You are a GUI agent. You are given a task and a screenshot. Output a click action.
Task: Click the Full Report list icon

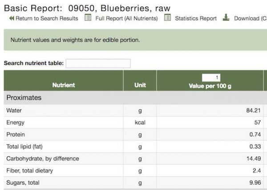[x=88, y=17]
